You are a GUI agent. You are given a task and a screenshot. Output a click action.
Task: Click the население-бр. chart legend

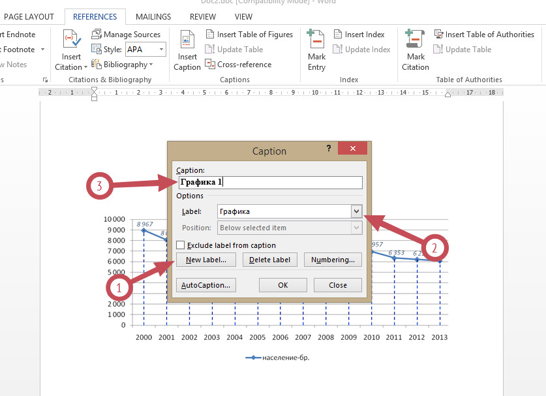point(277,358)
